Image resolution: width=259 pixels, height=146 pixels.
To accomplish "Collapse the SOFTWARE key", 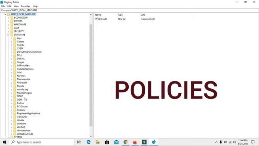I will [x=8, y=35].
